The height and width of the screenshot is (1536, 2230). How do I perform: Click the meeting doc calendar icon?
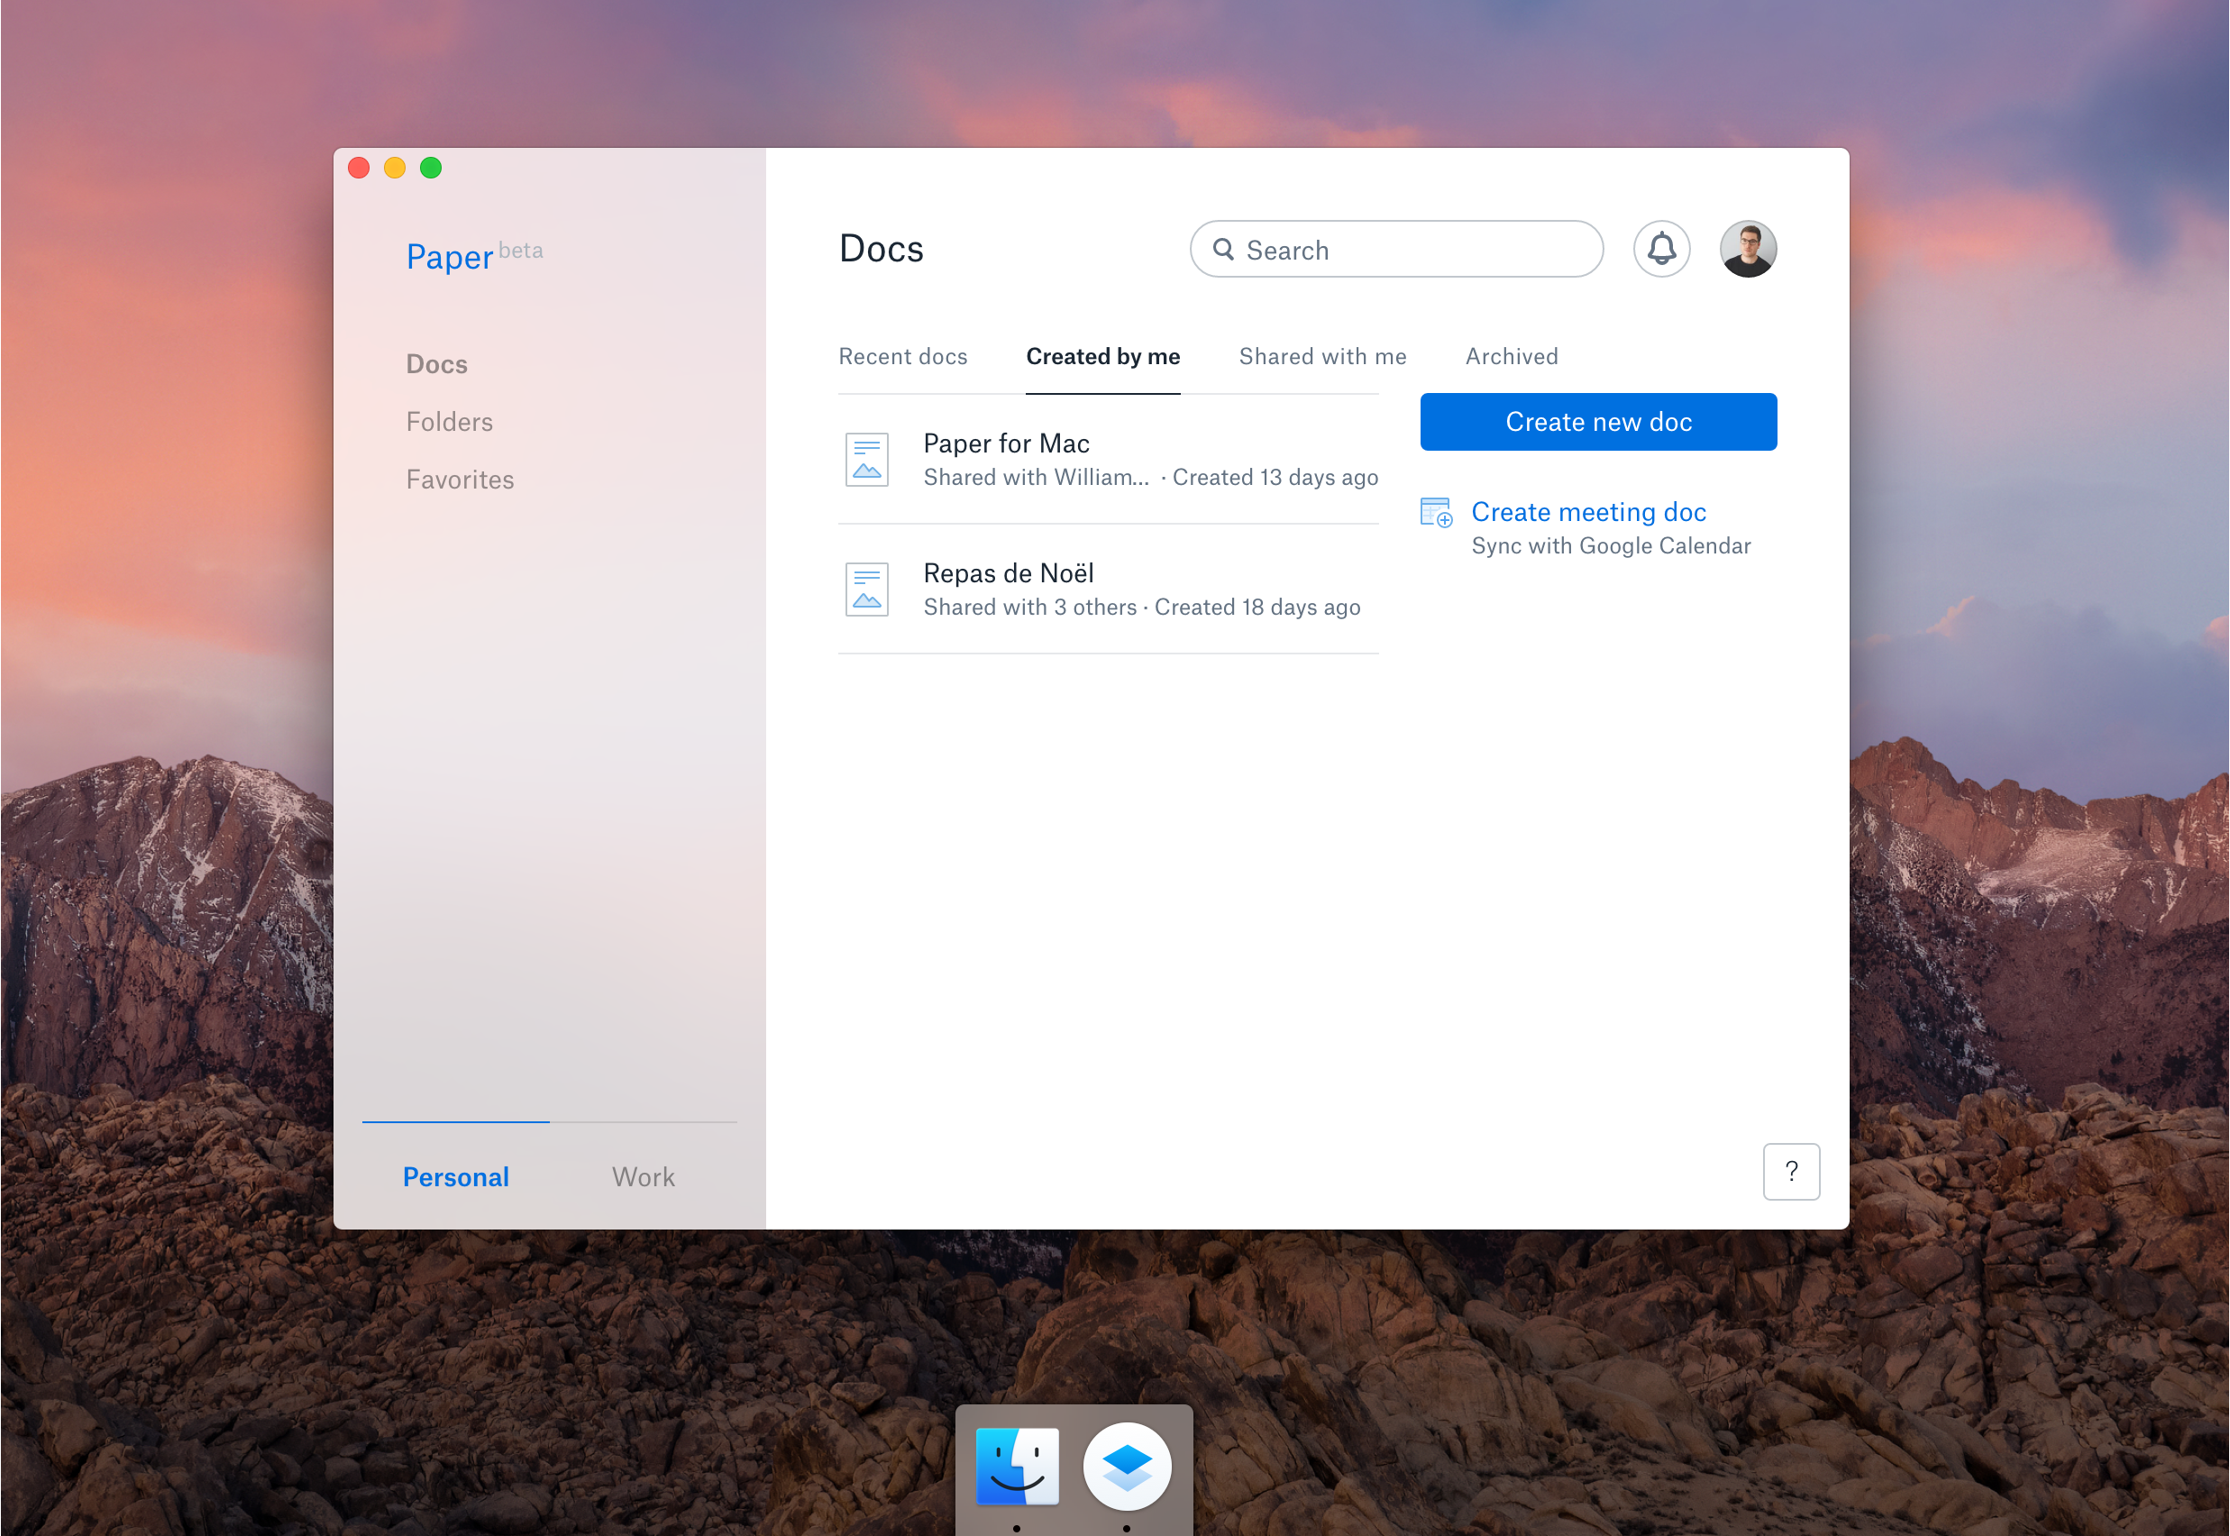pos(1436,512)
